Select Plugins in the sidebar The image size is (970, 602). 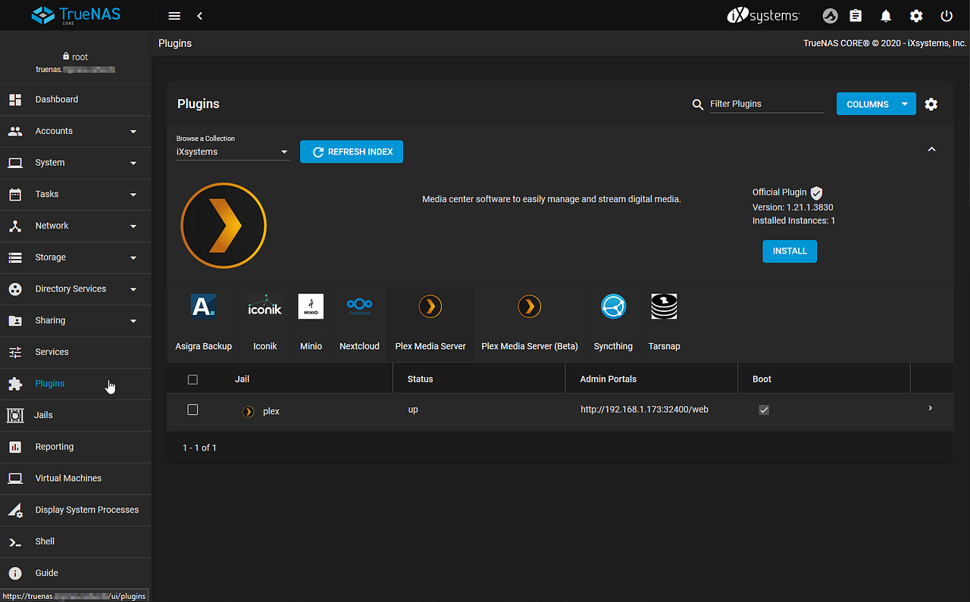[49, 383]
